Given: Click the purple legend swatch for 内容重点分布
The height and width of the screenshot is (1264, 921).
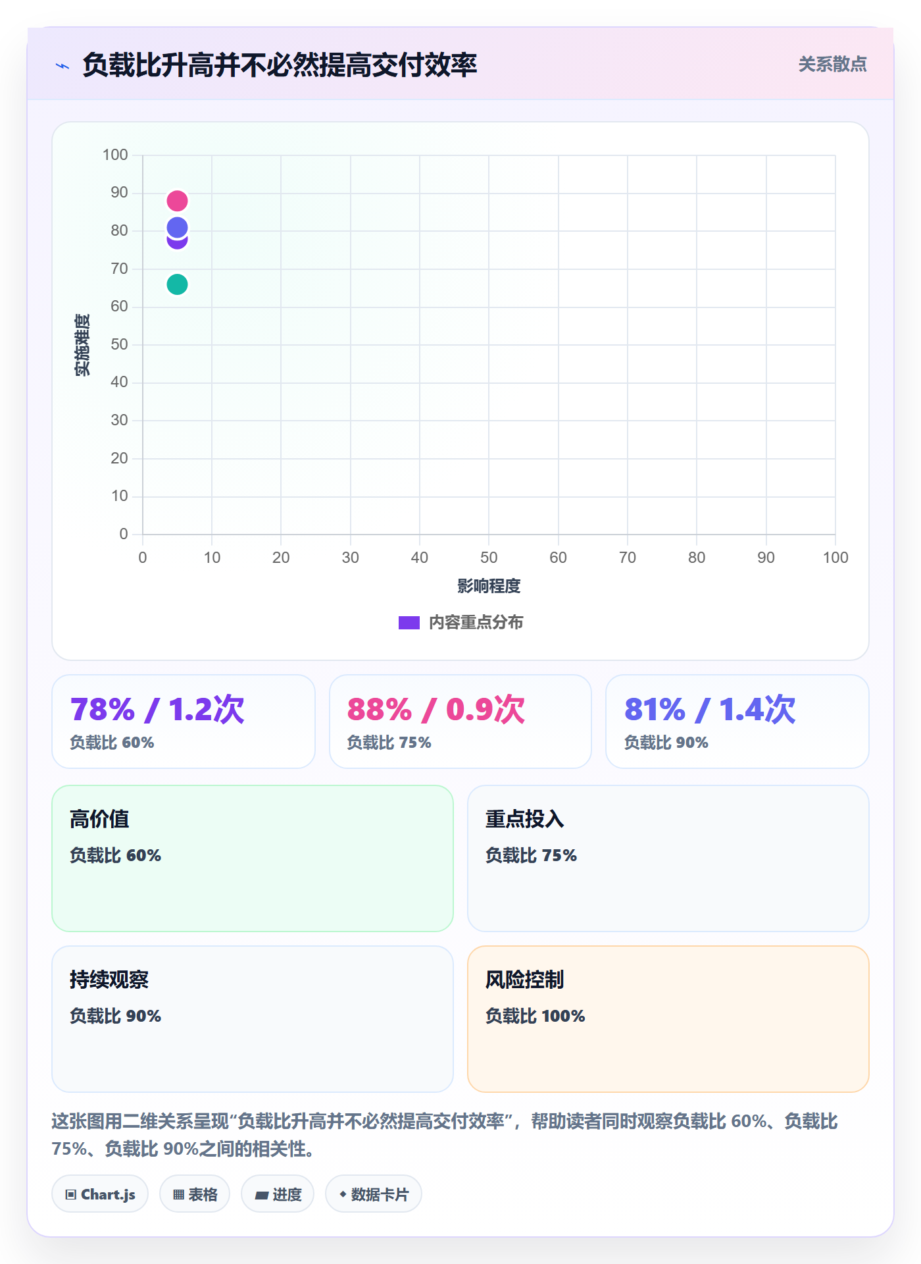Looking at the screenshot, I should pos(409,623).
